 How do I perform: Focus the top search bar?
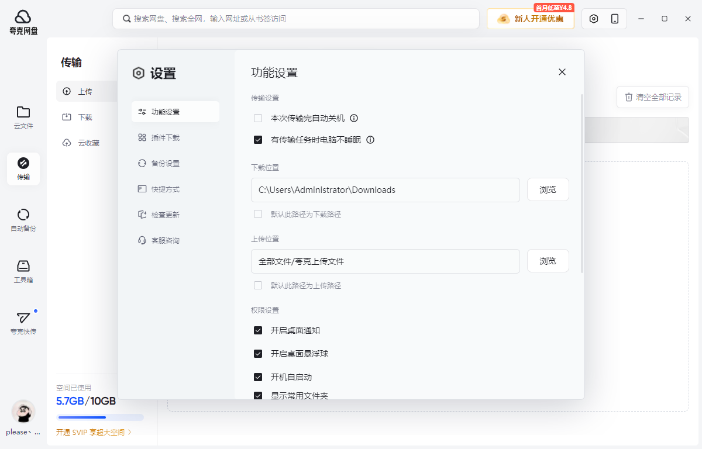click(296, 19)
